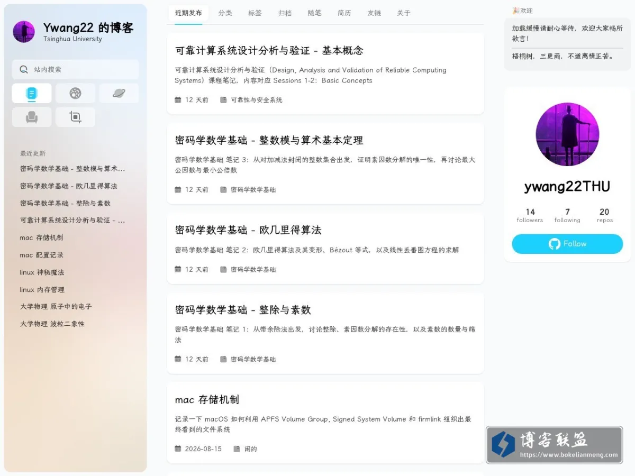The height and width of the screenshot is (476, 635).
Task: Click the 可靠性与安全系统 category link
Action: [257, 100]
